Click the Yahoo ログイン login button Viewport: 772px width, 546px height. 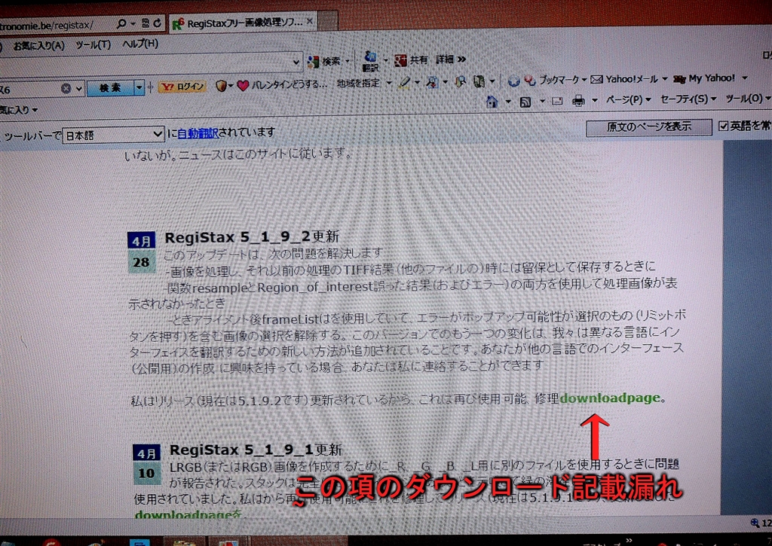point(182,87)
